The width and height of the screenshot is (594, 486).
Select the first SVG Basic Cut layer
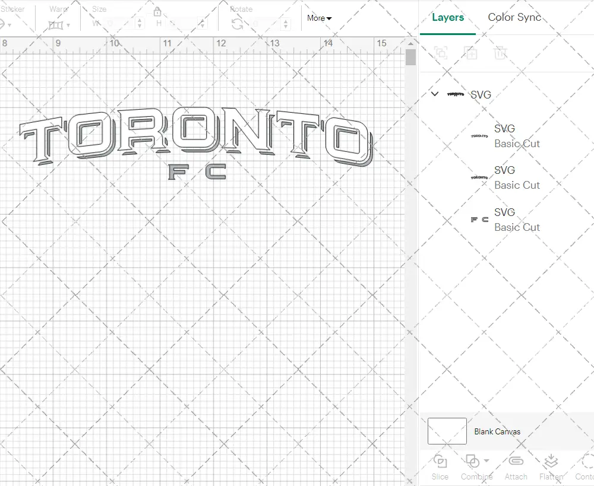pos(507,136)
